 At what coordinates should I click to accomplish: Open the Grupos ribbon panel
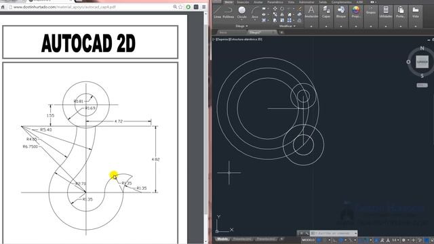(371, 11)
